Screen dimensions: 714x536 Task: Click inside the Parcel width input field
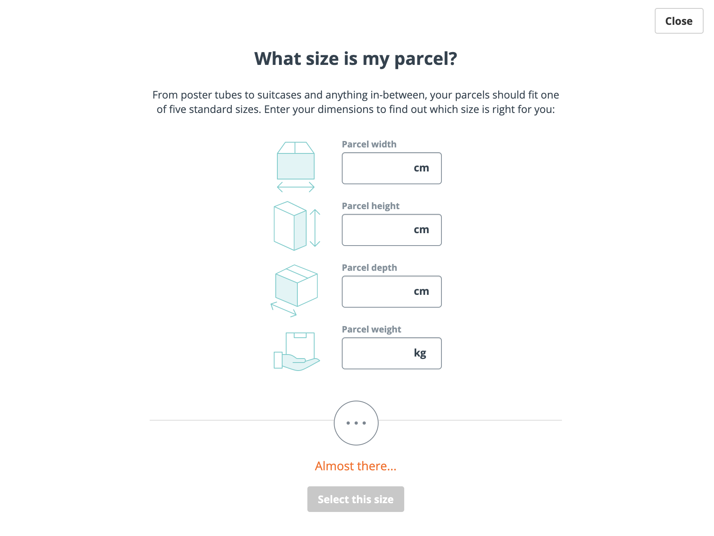point(380,168)
